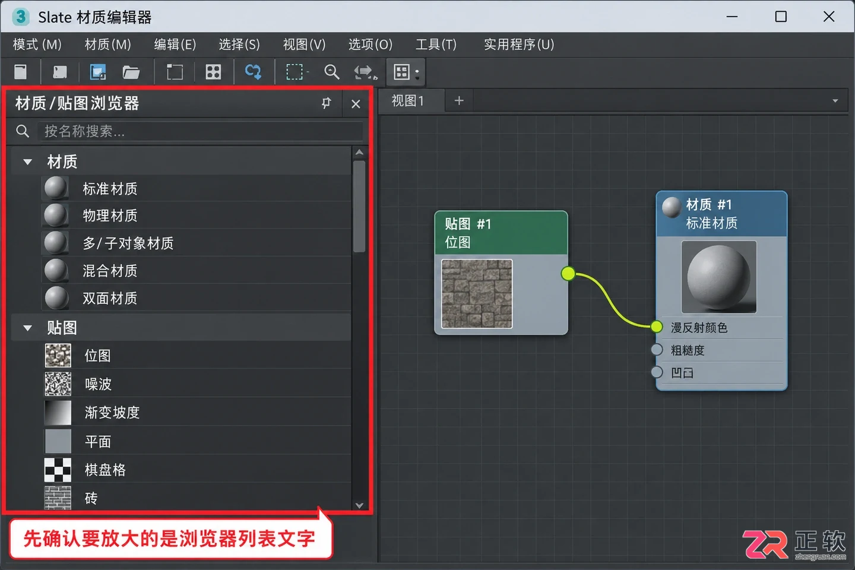Click the four-squares grid layout icon
Image resolution: width=855 pixels, height=570 pixels.
click(213, 72)
